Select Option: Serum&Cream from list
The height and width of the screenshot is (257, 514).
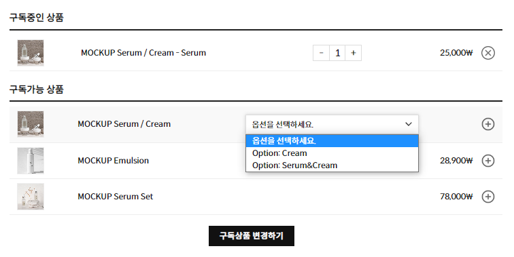pos(332,165)
